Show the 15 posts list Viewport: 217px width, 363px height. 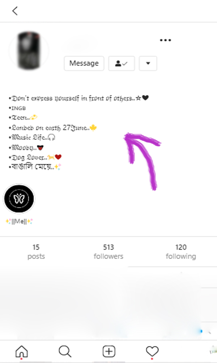click(36, 252)
